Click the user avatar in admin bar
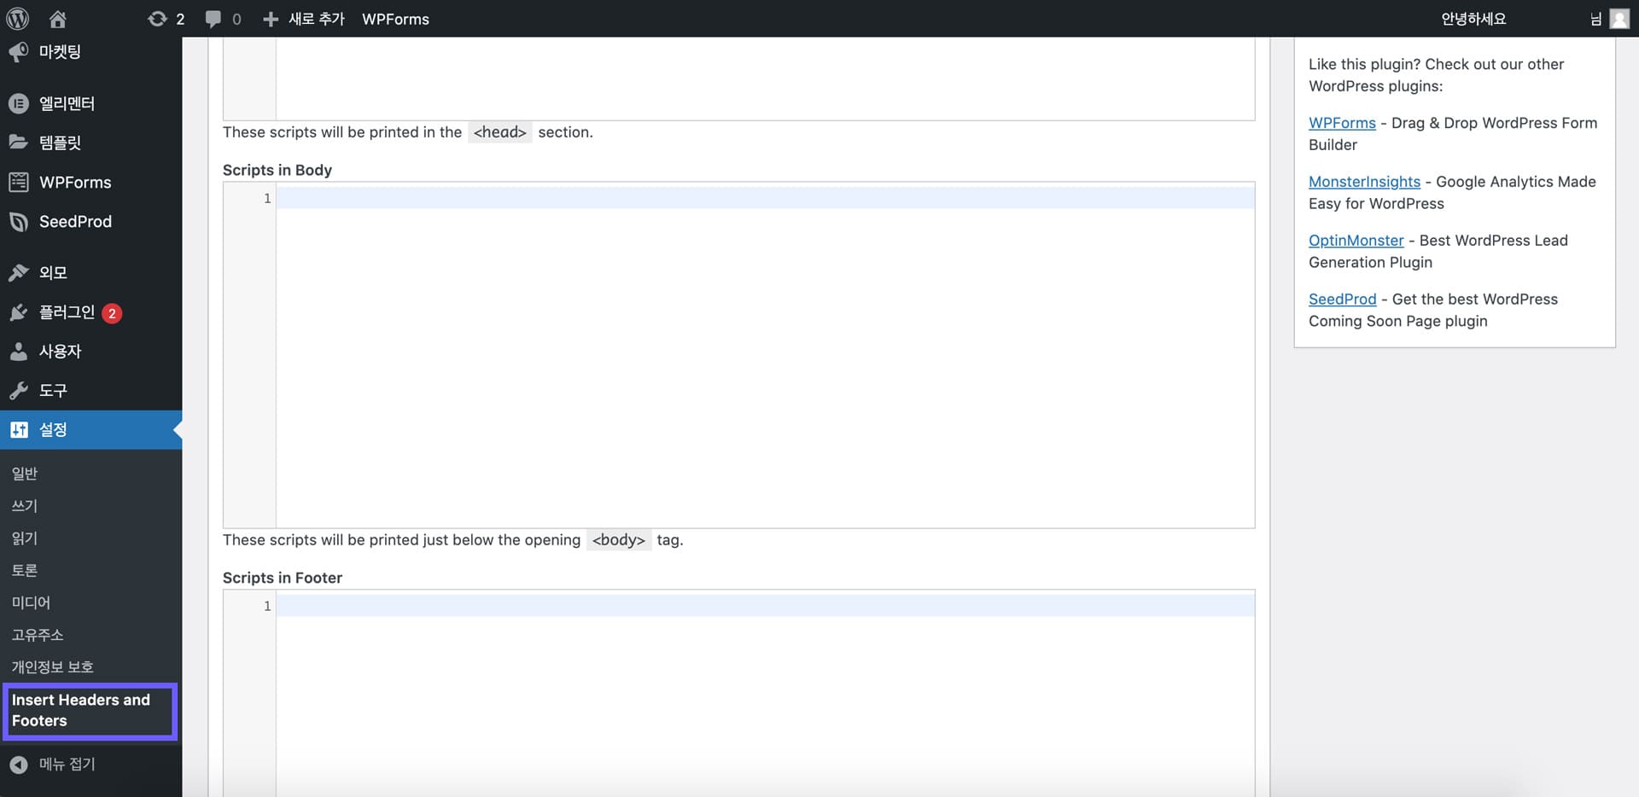Image resolution: width=1639 pixels, height=797 pixels. [x=1619, y=19]
